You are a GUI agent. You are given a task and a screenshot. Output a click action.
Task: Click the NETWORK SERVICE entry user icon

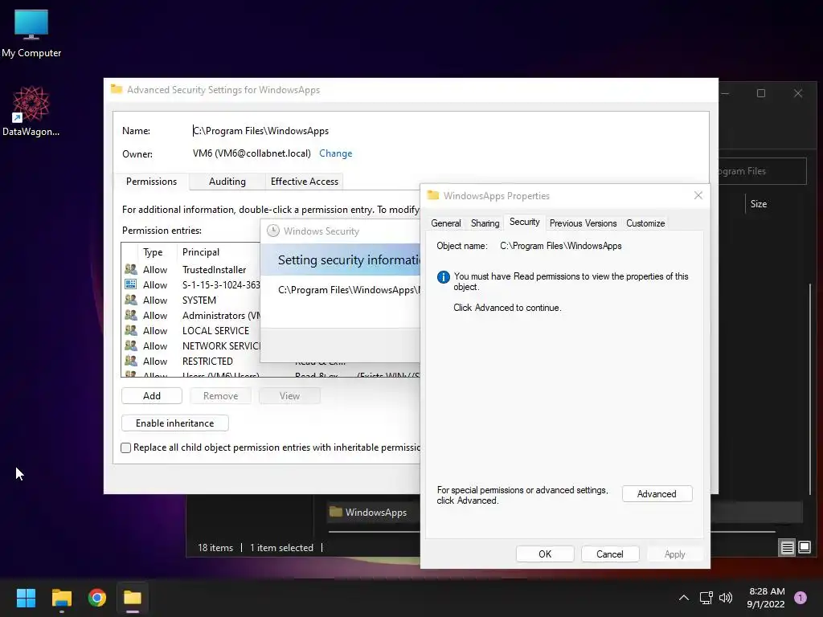(131, 345)
